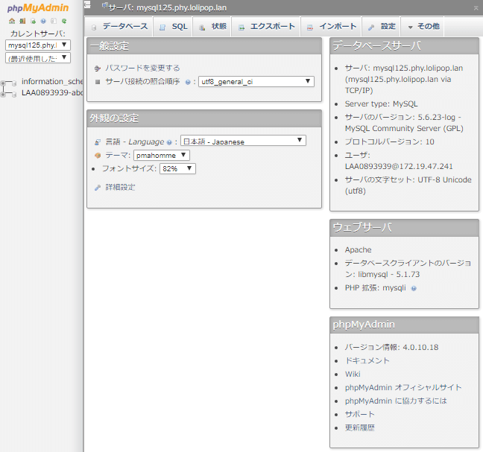
Task: Select the information_schema database in the tree
Action: [52, 81]
